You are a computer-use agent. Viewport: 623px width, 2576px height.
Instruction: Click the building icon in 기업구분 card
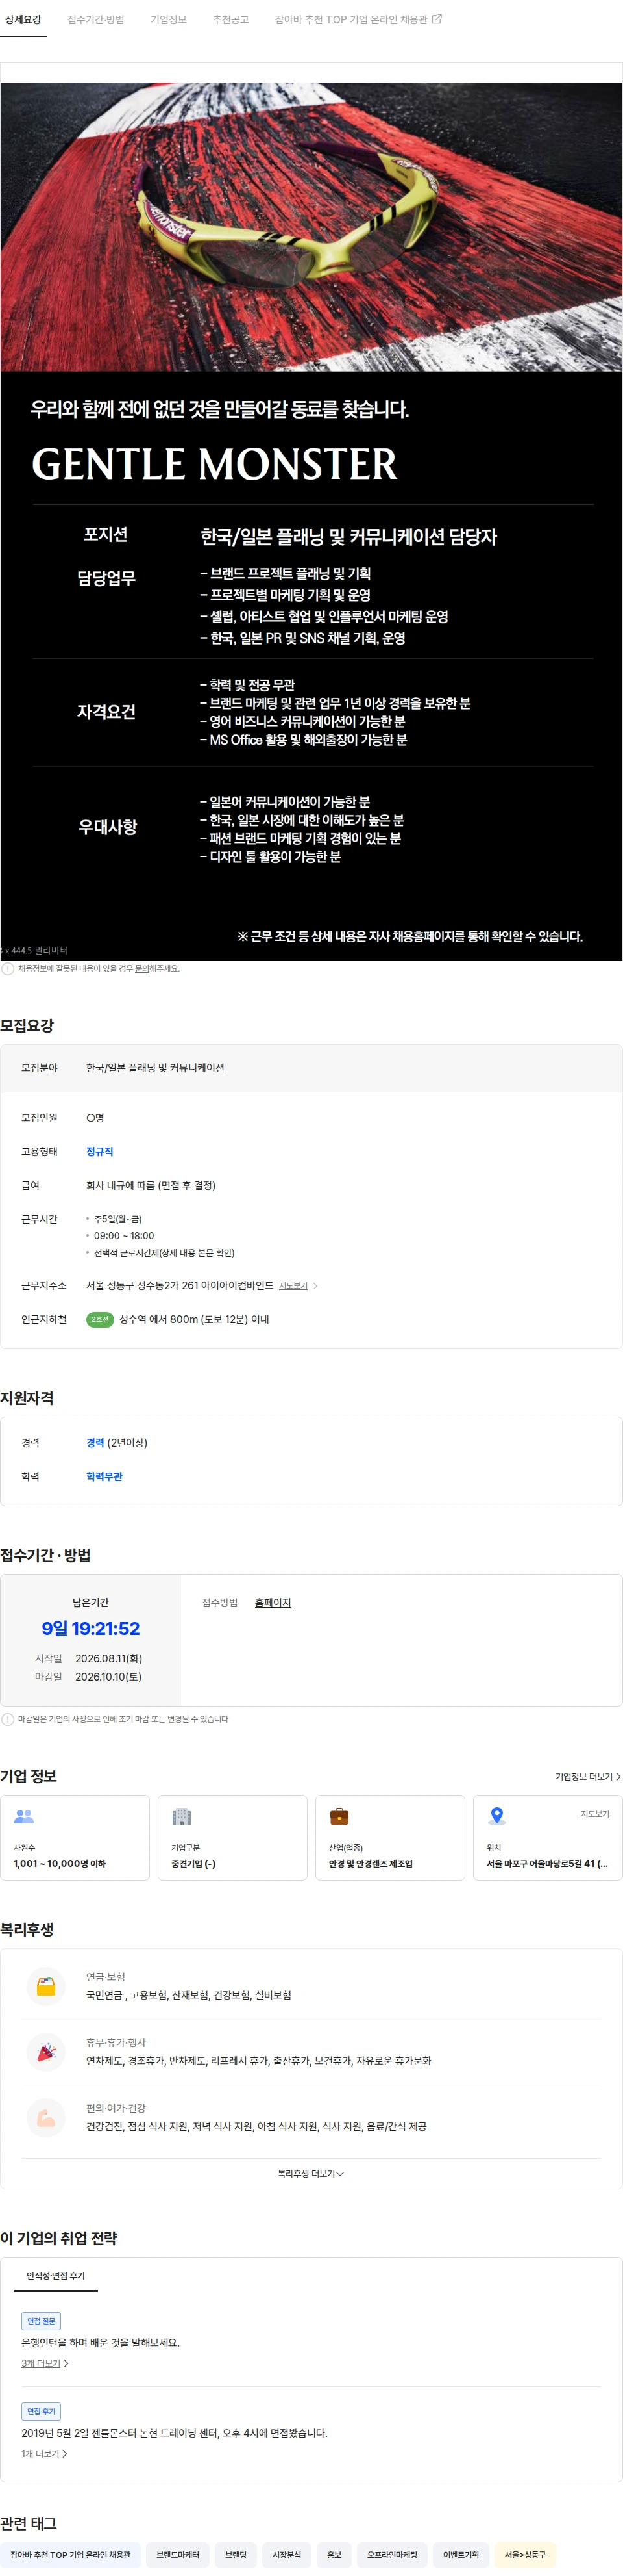(x=182, y=1816)
